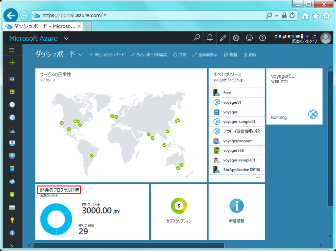Open the Cloud services gears icon in sidebar
This screenshot has height=251, width=336.
pos(12,182)
